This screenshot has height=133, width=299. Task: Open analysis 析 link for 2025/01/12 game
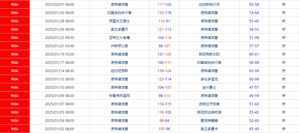coord(284,79)
